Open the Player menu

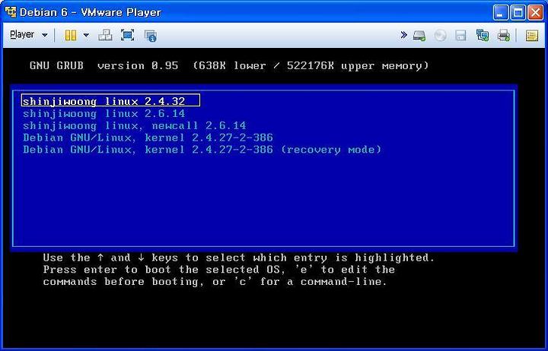tap(28, 34)
